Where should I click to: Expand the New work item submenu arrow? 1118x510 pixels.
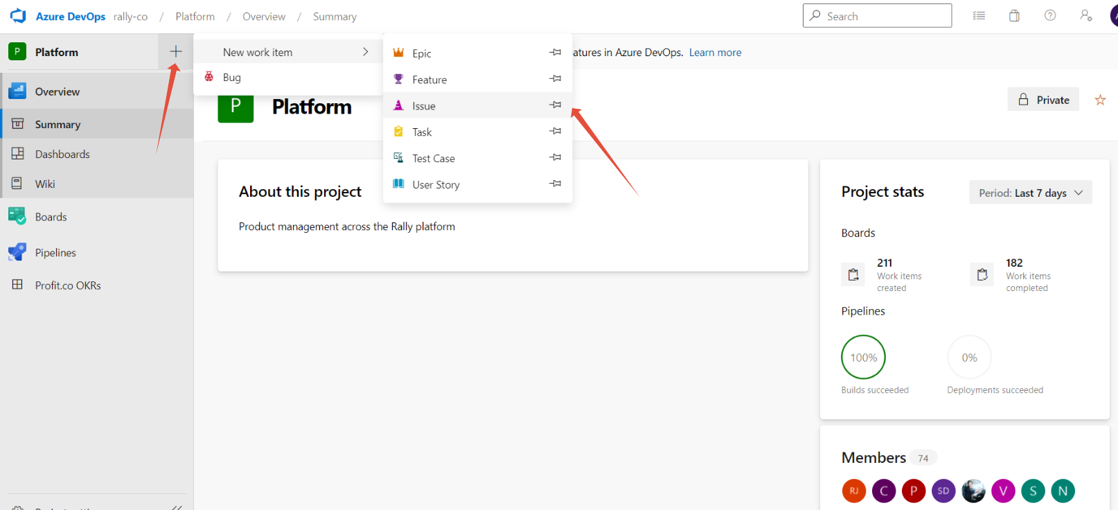pos(366,52)
